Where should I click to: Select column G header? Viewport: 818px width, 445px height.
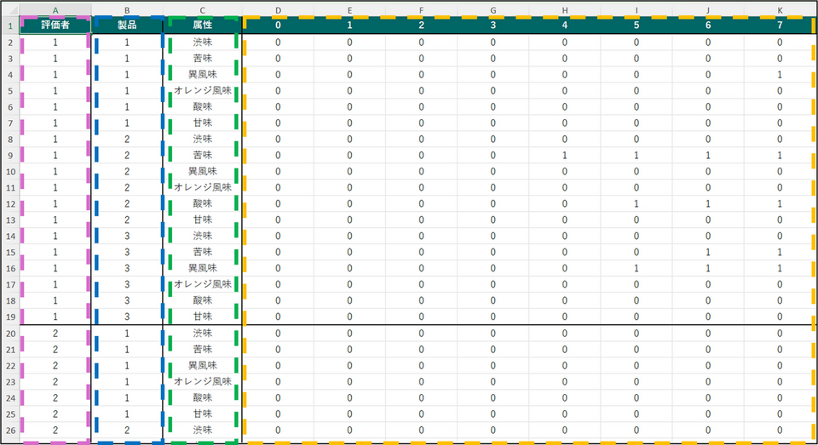[x=493, y=10]
